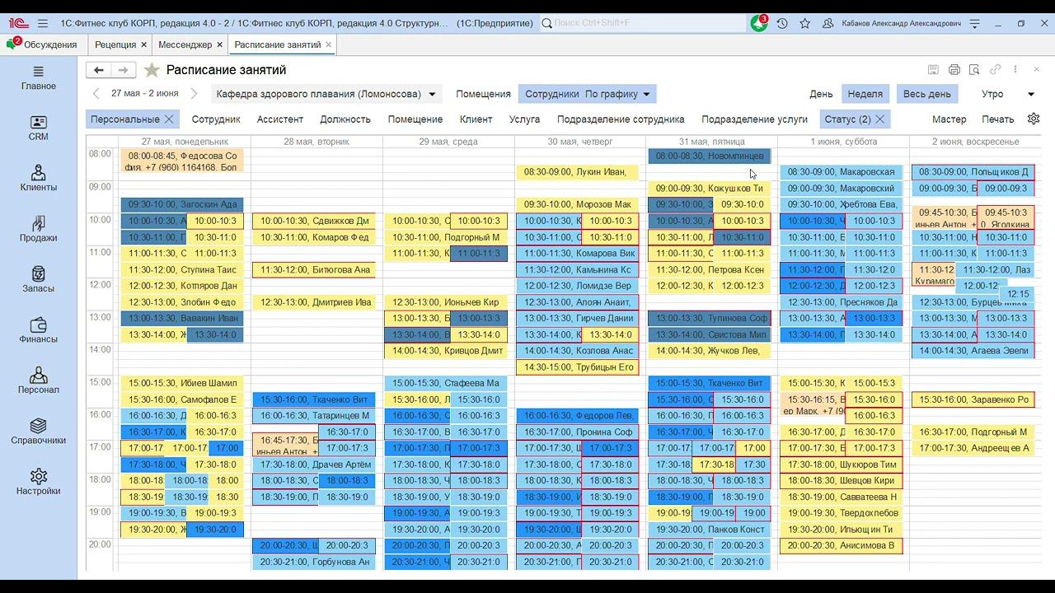
Task: Remove the Статус (2) filter
Action: [x=880, y=119]
